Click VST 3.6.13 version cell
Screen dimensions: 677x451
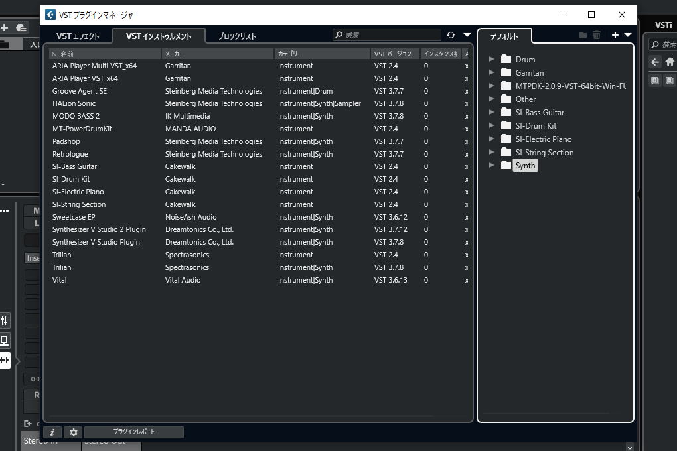point(391,280)
